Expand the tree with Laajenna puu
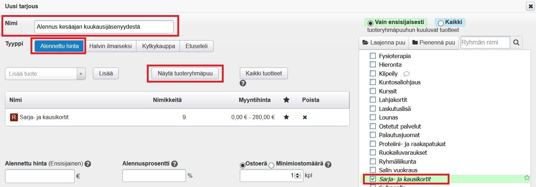The height and width of the screenshot is (187, 536). (384, 42)
